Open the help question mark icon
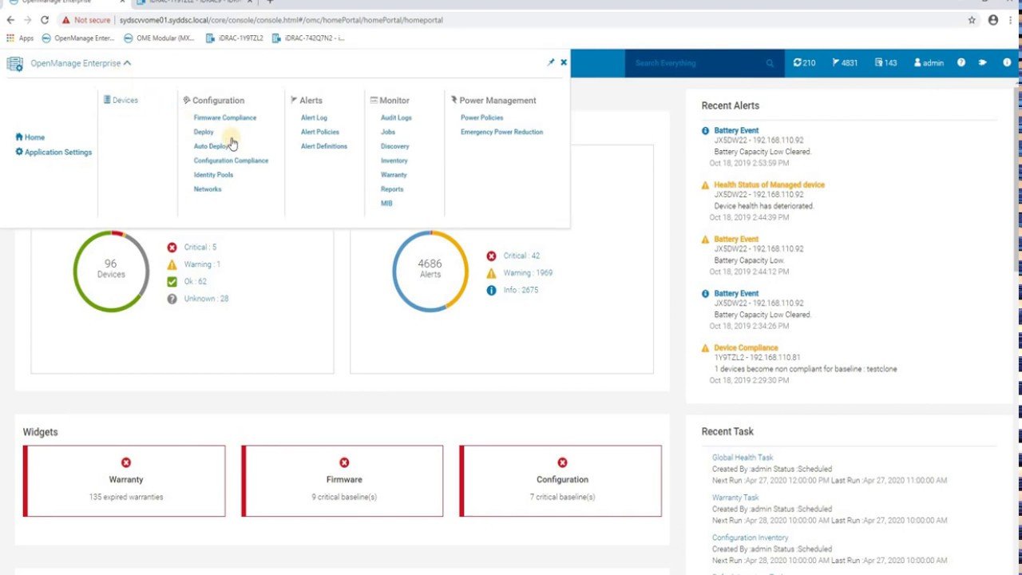Image resolution: width=1022 pixels, height=575 pixels. click(x=961, y=62)
